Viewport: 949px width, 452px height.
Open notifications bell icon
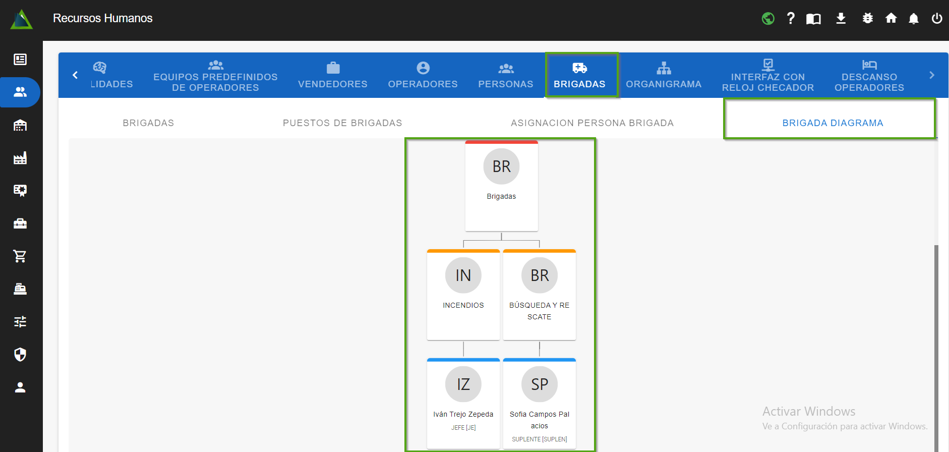[x=913, y=19]
